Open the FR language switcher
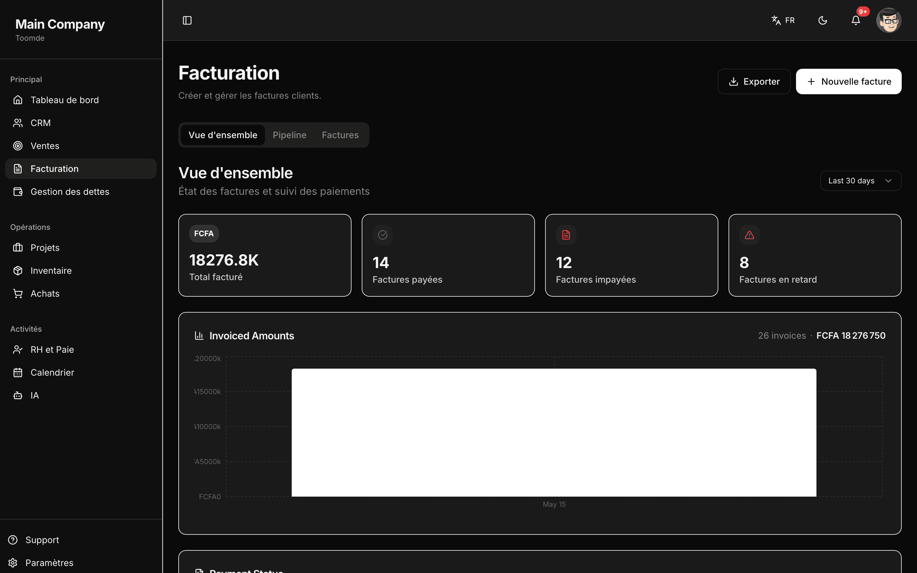This screenshot has height=573, width=917. (x=783, y=20)
